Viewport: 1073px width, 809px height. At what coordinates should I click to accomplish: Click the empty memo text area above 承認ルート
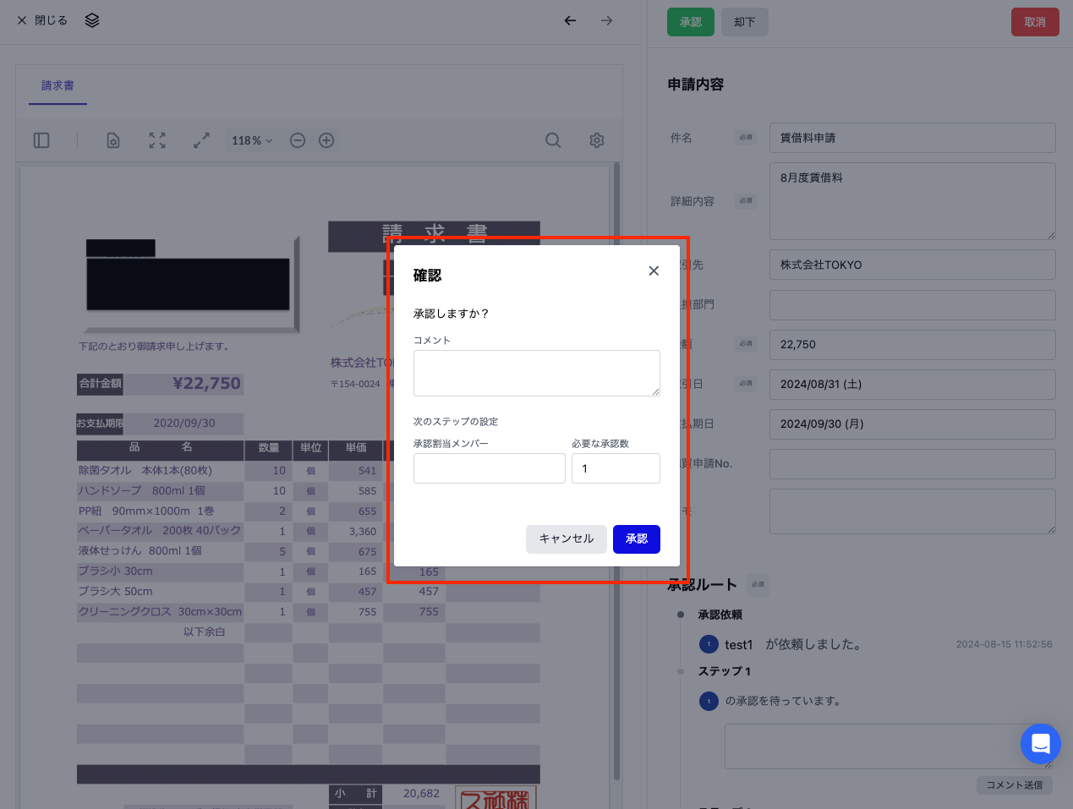(912, 511)
